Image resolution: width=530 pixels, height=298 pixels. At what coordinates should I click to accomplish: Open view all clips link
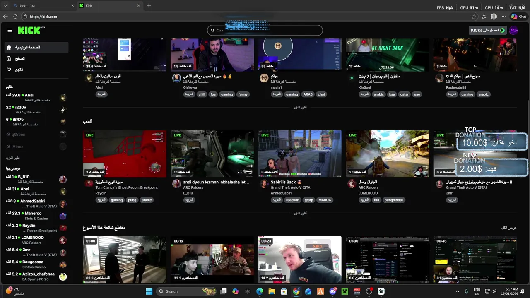tap(509, 228)
